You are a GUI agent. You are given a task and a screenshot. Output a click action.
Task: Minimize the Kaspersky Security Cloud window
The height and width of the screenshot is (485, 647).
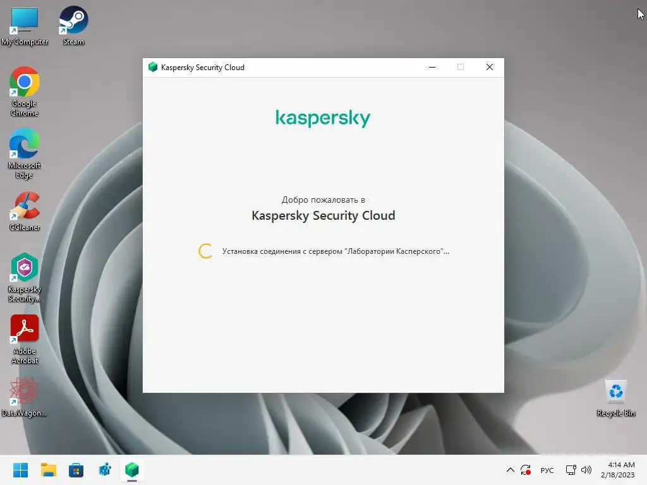click(x=432, y=67)
